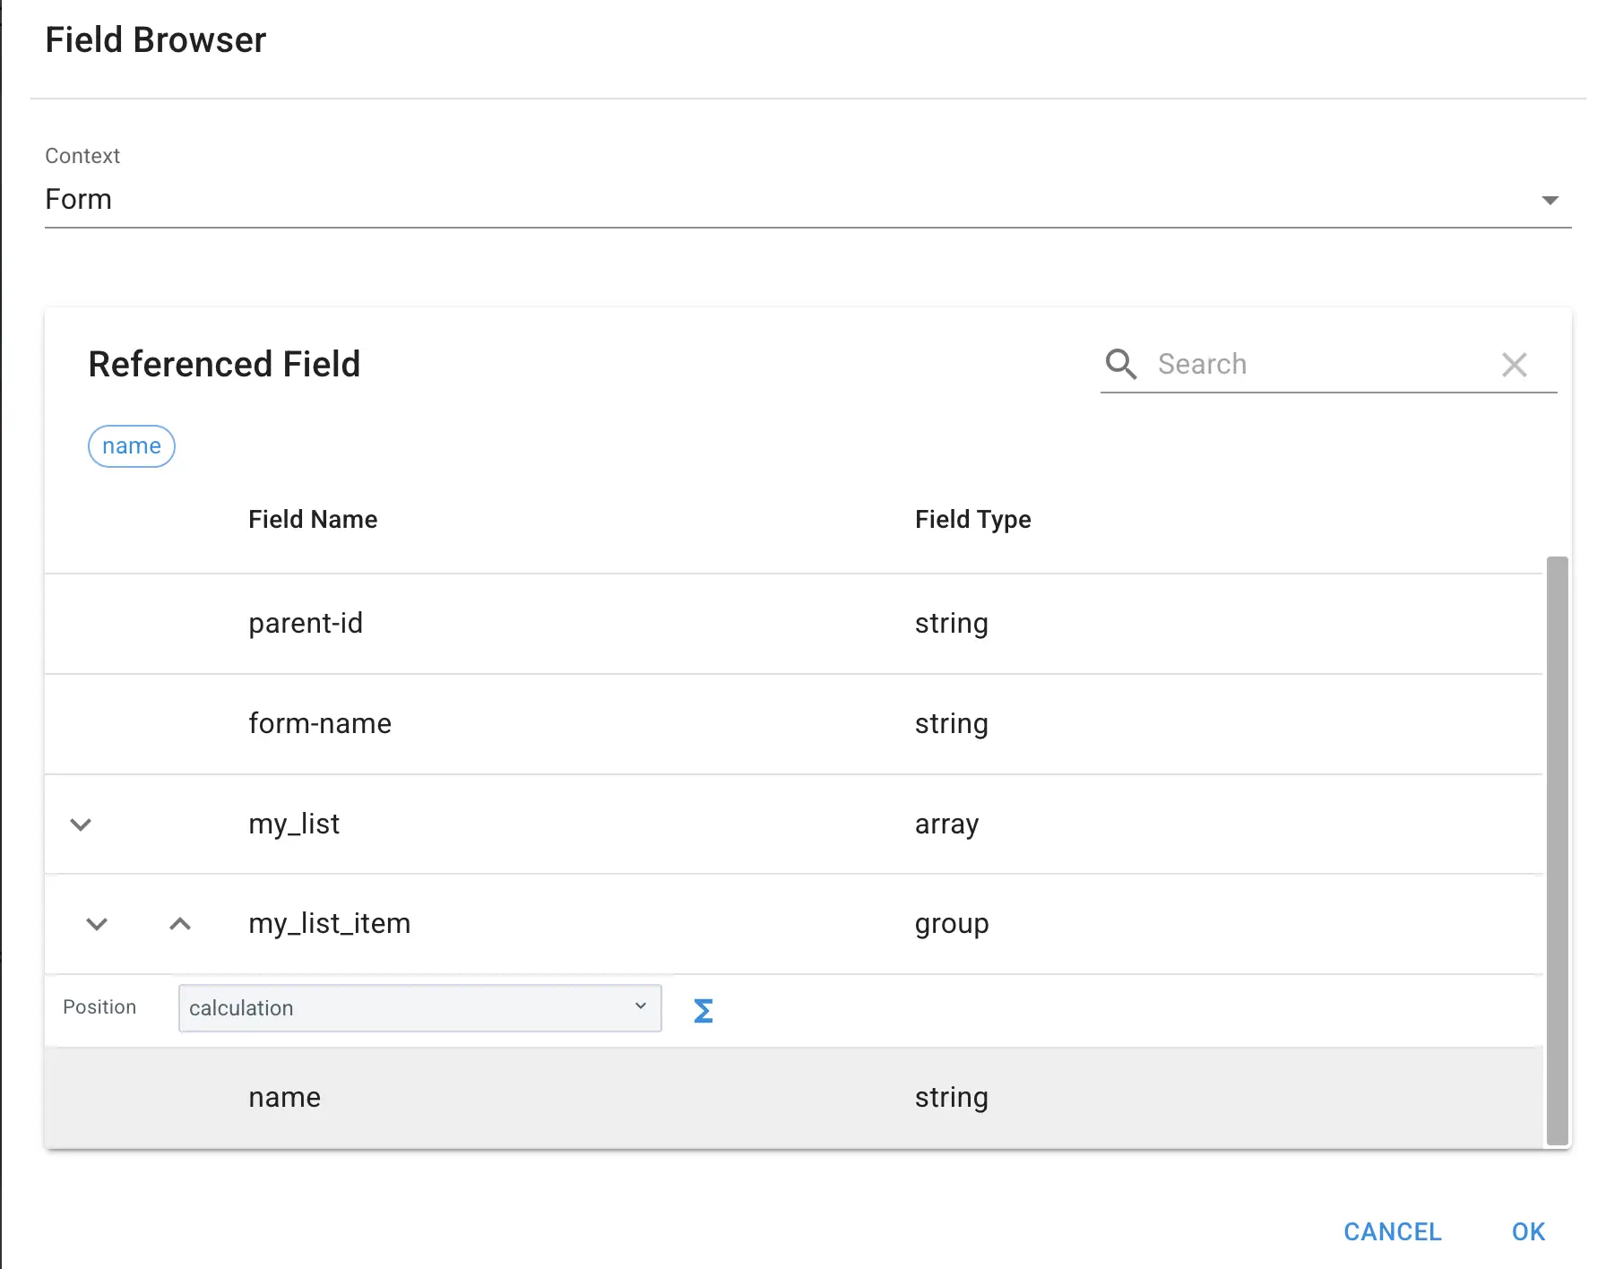Click the Field Type column header
This screenshot has width=1606, height=1269.
point(972,519)
